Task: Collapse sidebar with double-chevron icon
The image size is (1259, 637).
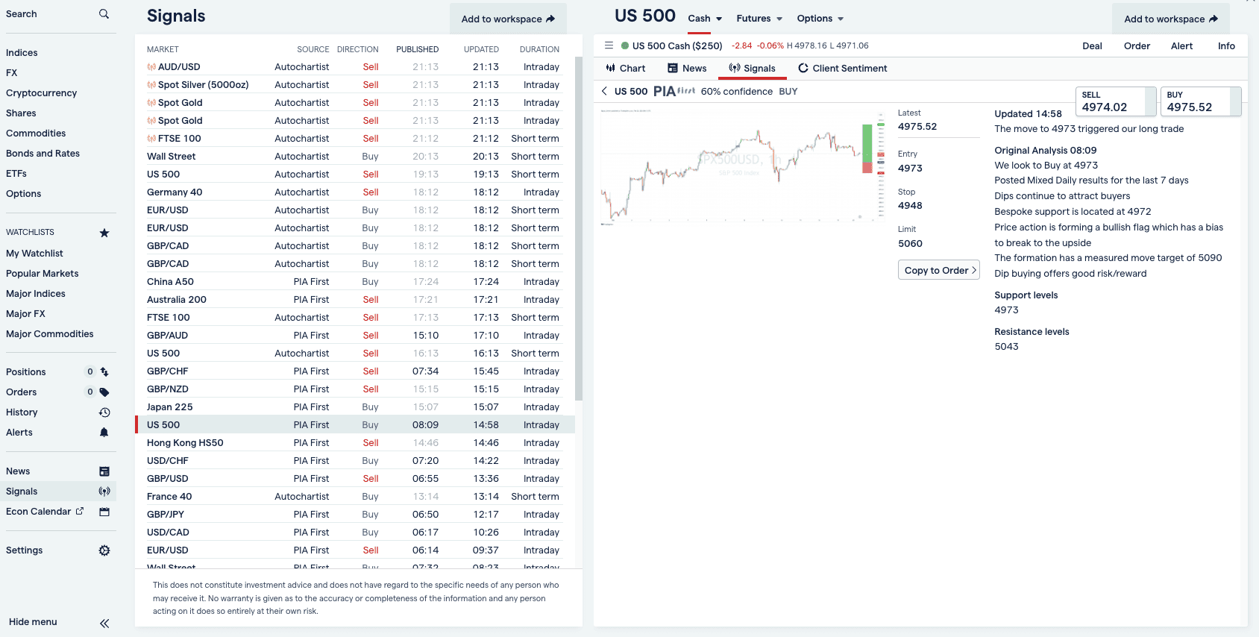Action: [x=104, y=623]
